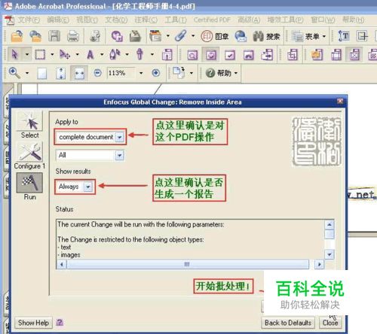377x334 pixels.
Task: Open the 视图(V) menu
Action: point(87,20)
